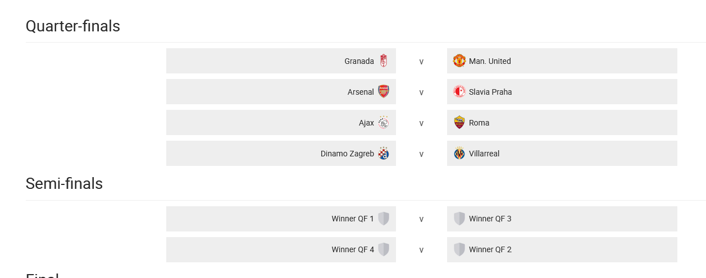Select the Arsenal club badge
The image size is (706, 278).
click(384, 91)
